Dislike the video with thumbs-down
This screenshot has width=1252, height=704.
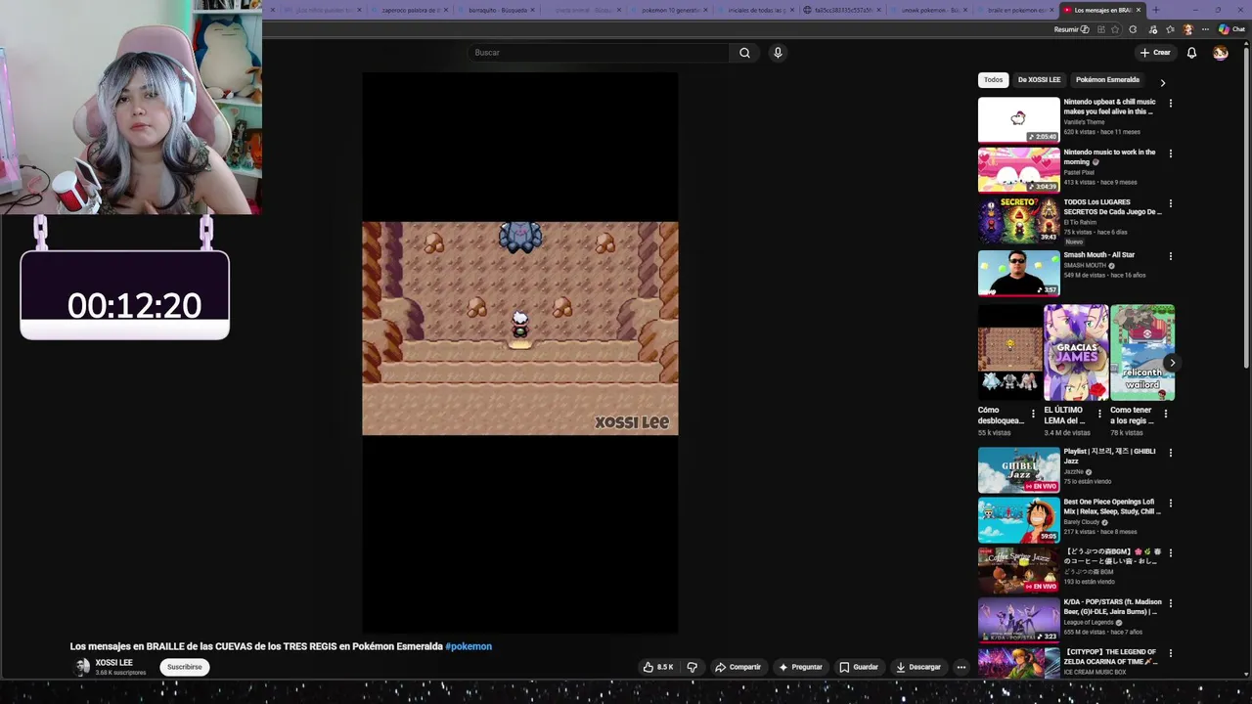click(x=692, y=667)
